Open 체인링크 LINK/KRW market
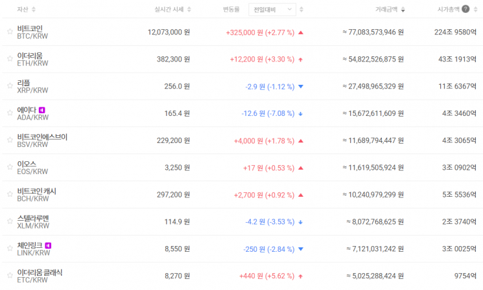This screenshot has height=290, width=483. tap(33, 249)
